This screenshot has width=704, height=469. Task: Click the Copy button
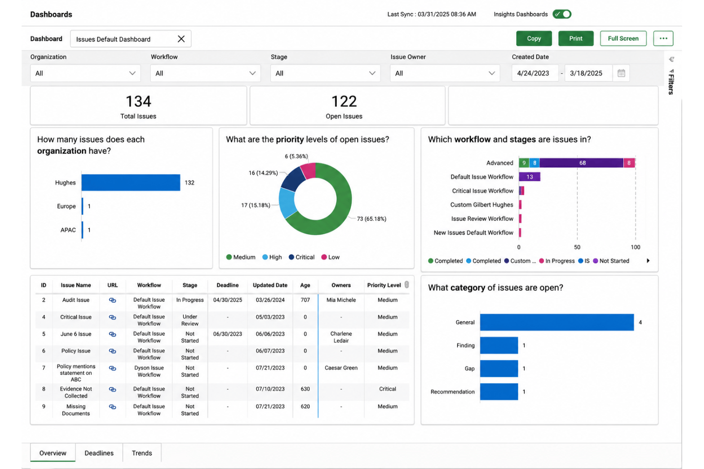tap(534, 38)
